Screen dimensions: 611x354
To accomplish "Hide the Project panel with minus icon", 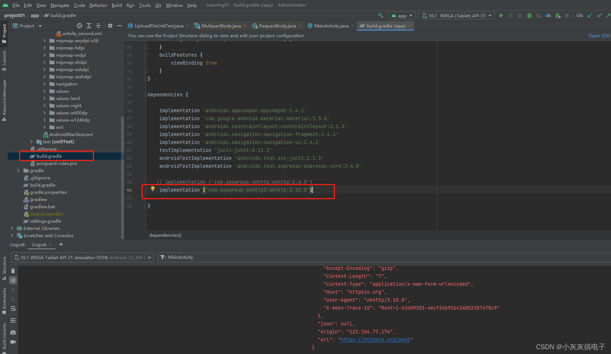I will pos(120,26).
